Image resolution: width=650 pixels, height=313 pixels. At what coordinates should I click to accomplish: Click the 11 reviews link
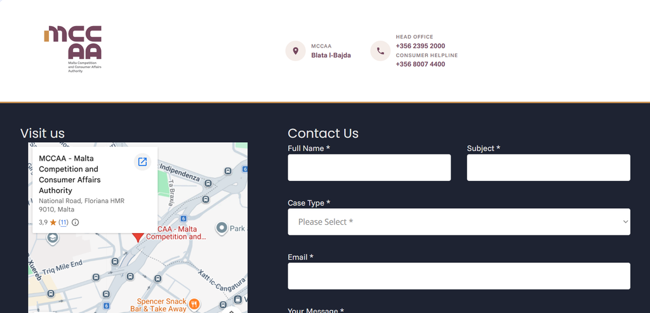pyautogui.click(x=63, y=222)
